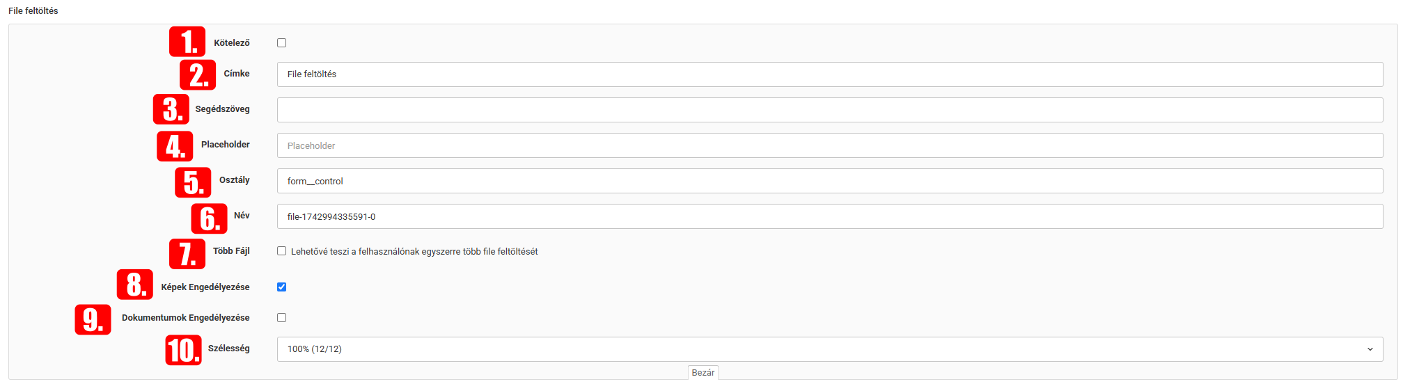Select the Osztály field containing form__control
1403x384 pixels.
pos(829,181)
